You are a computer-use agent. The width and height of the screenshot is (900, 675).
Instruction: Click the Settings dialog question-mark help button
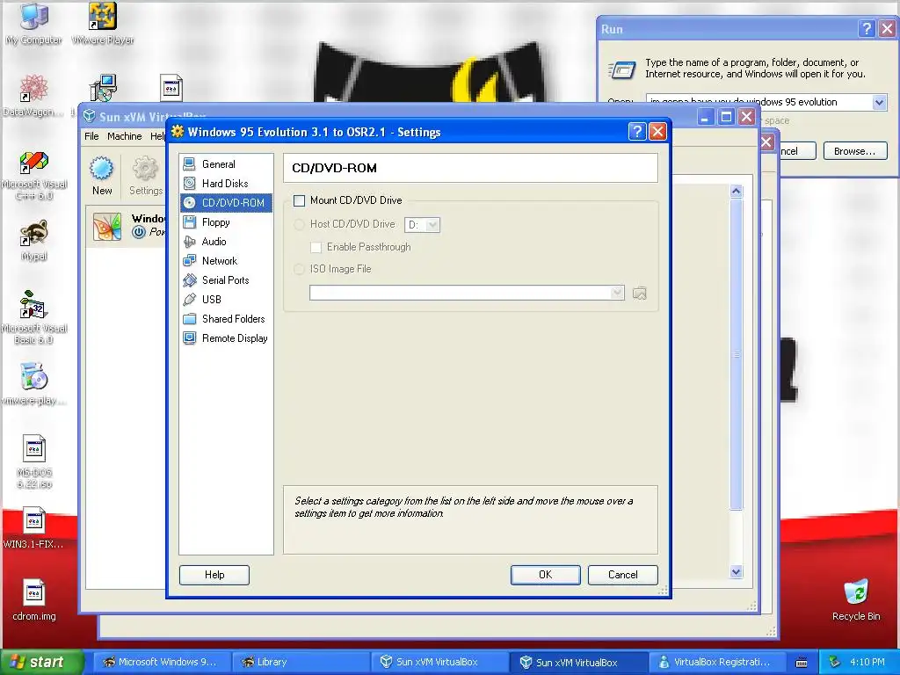coord(636,132)
